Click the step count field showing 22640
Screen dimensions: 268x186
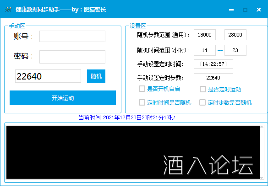[x=48, y=76]
